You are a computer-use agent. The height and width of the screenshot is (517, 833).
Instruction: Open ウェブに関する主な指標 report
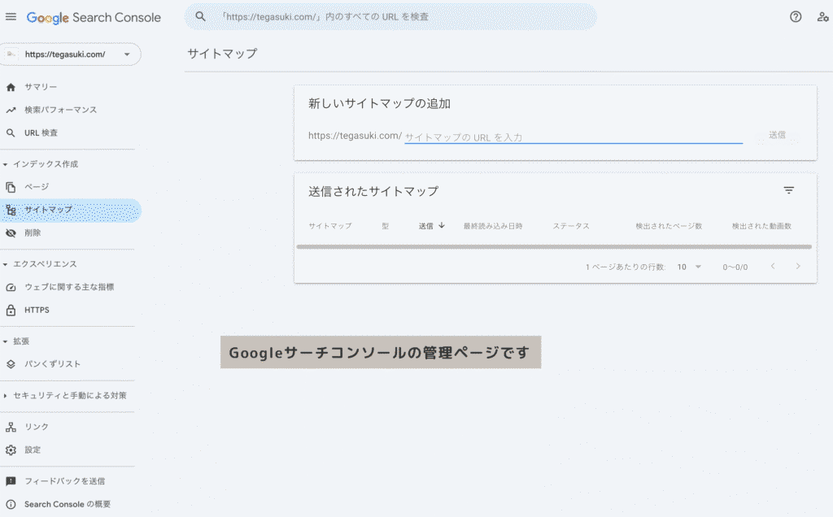coord(70,287)
